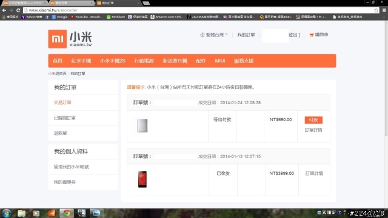
Task: Click the NT$690.00 price text
Action: pyautogui.click(x=281, y=120)
